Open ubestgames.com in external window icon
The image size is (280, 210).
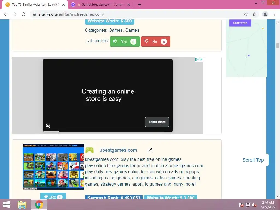[x=150, y=150]
